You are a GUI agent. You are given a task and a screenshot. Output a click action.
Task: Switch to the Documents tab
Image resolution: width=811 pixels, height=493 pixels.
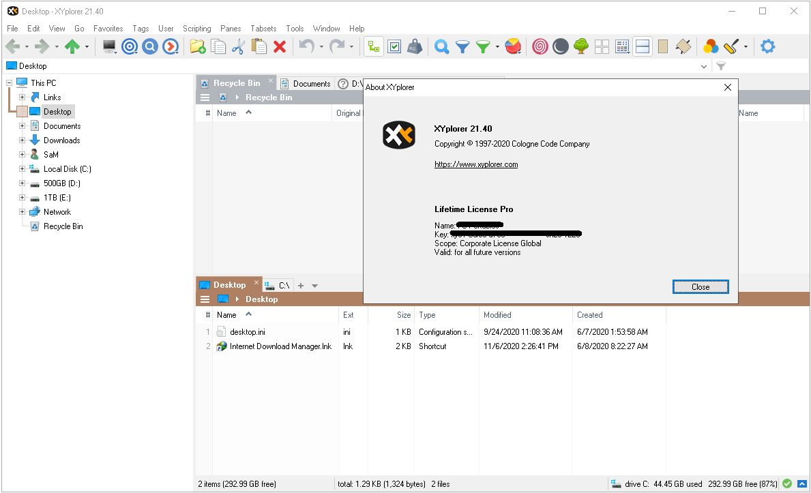pyautogui.click(x=306, y=83)
